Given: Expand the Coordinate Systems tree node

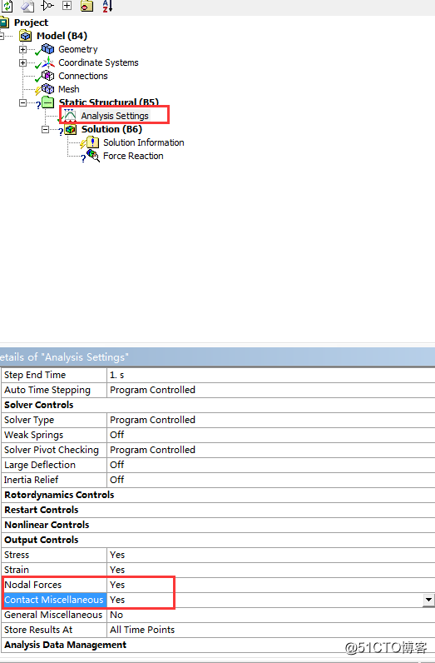Looking at the screenshot, I should [22, 63].
